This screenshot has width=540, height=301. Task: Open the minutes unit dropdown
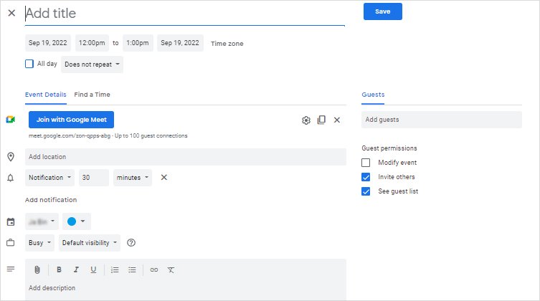point(133,178)
